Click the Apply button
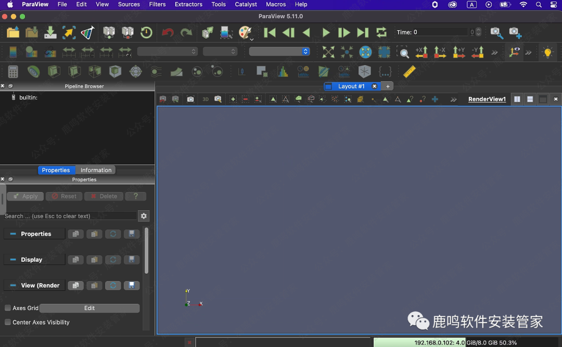 (x=25, y=196)
